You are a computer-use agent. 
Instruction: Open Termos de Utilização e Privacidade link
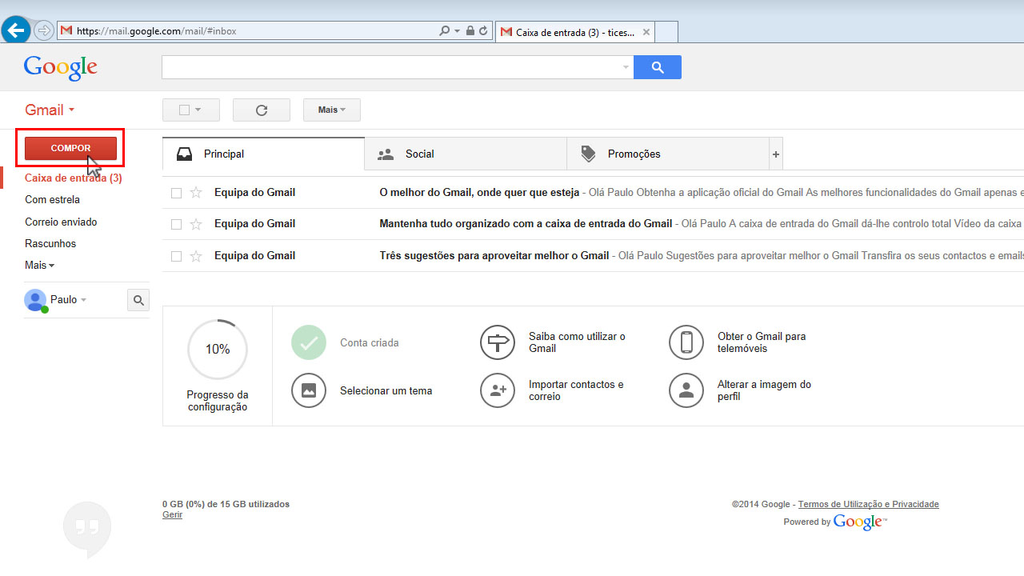pos(868,504)
